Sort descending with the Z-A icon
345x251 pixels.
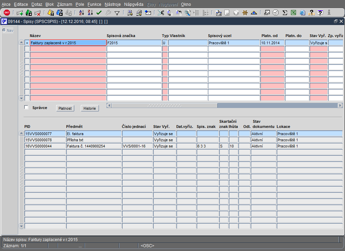(x=90, y=13)
